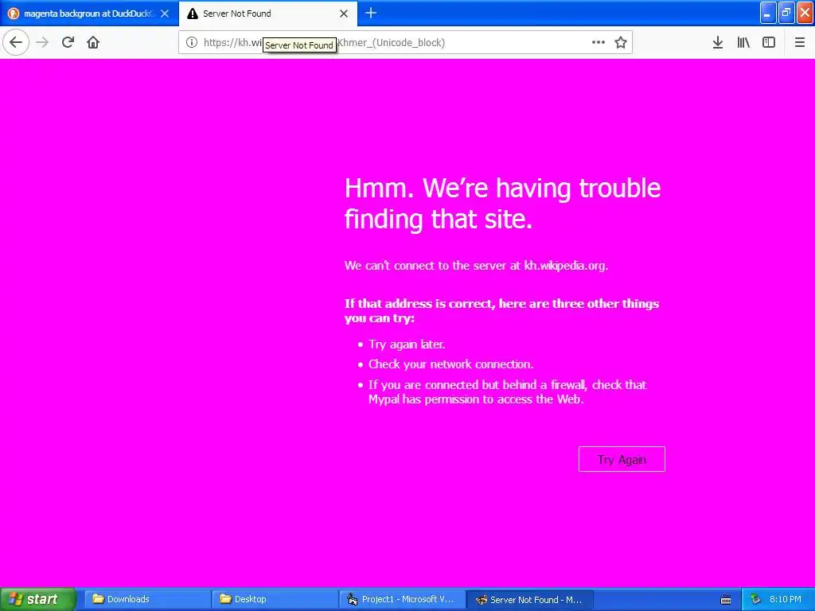Focus the address bar URL field
Image resolution: width=815 pixels, height=611 pixels.
point(405,43)
